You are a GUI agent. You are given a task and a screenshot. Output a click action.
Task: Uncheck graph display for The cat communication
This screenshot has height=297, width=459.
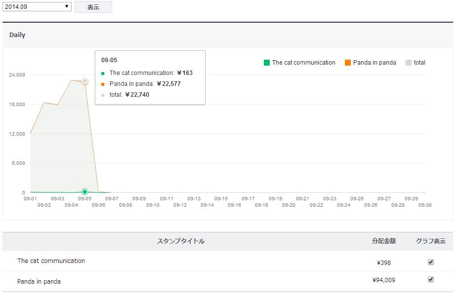point(431,262)
